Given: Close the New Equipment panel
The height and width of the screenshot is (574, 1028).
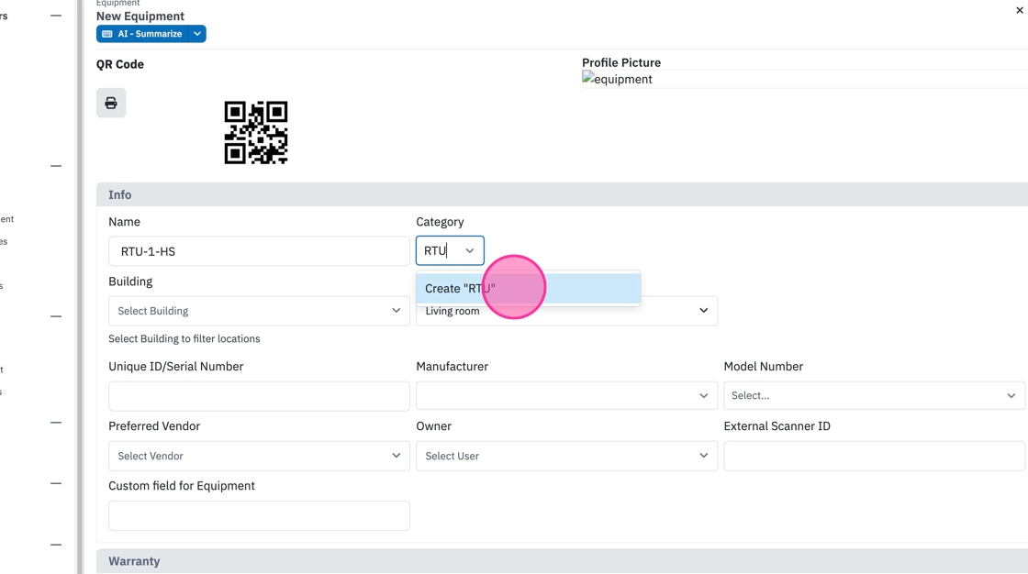Looking at the screenshot, I should (1020, 10).
